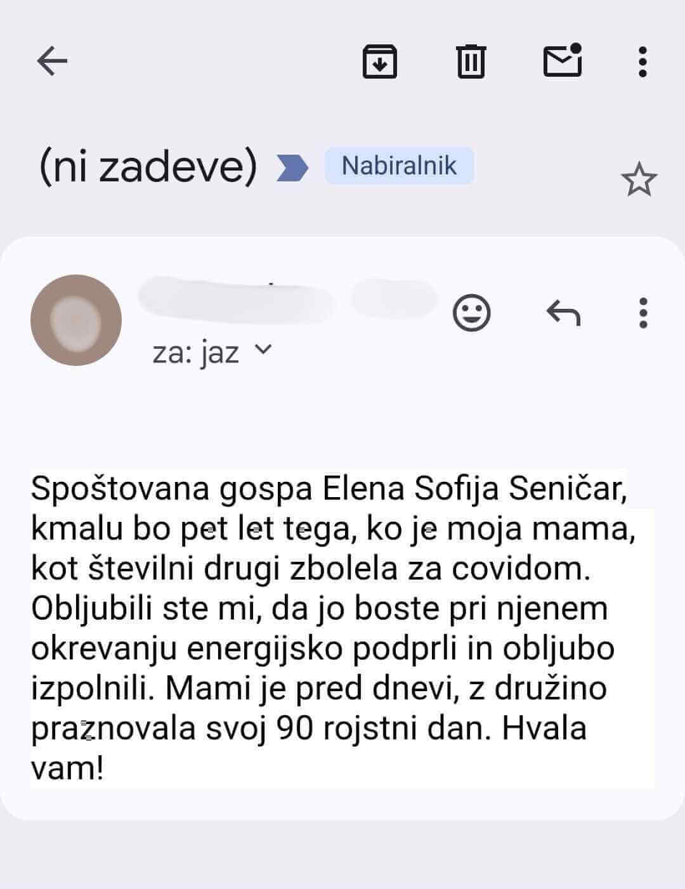Viewport: 685px width, 889px height.
Task: Open the message's three-dot options menu
Action: pos(643,313)
